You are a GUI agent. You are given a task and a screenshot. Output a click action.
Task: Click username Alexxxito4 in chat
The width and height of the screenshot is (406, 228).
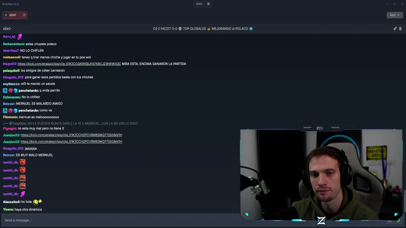pos(12,202)
